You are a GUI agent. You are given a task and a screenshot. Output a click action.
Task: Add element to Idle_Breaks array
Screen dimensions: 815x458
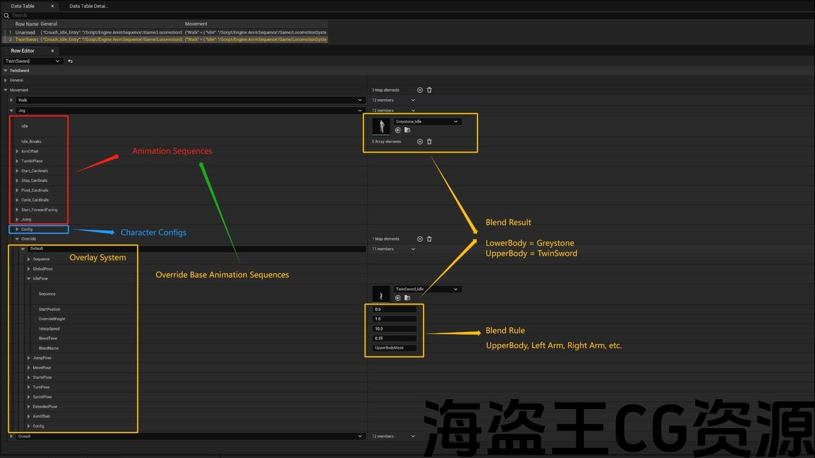(420, 142)
